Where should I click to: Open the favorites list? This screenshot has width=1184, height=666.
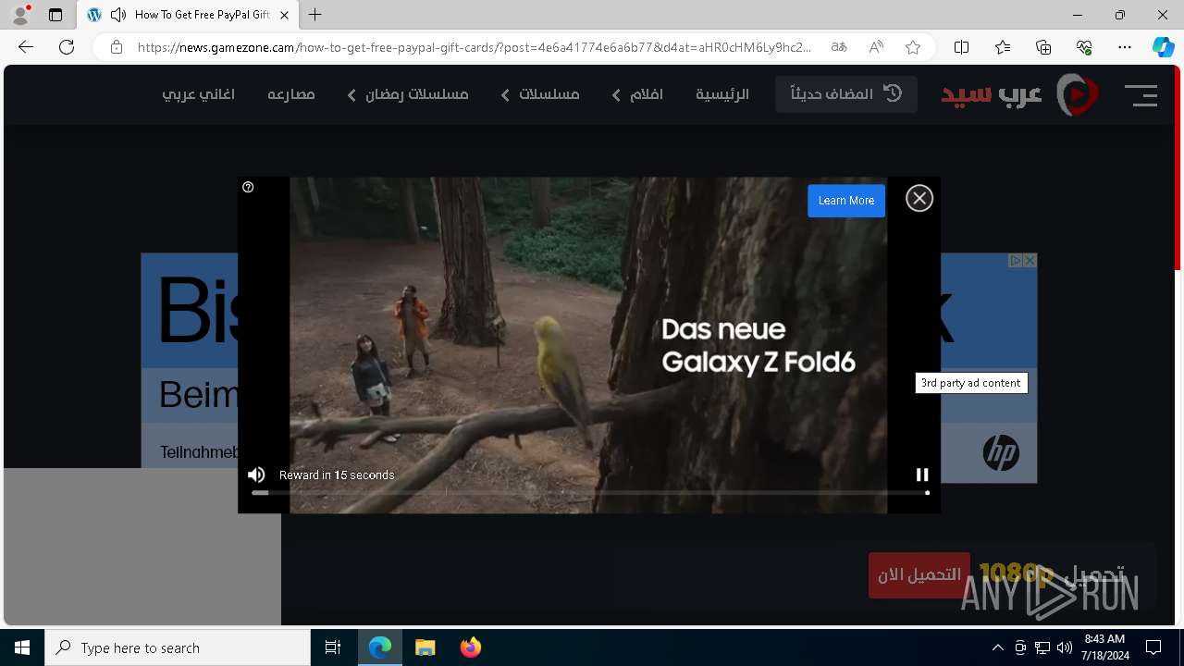click(1003, 47)
